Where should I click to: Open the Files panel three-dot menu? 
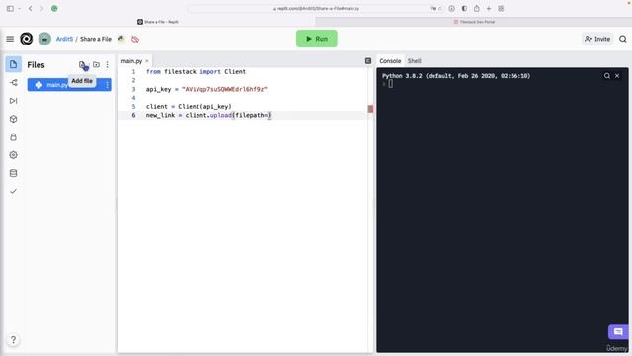pos(108,64)
